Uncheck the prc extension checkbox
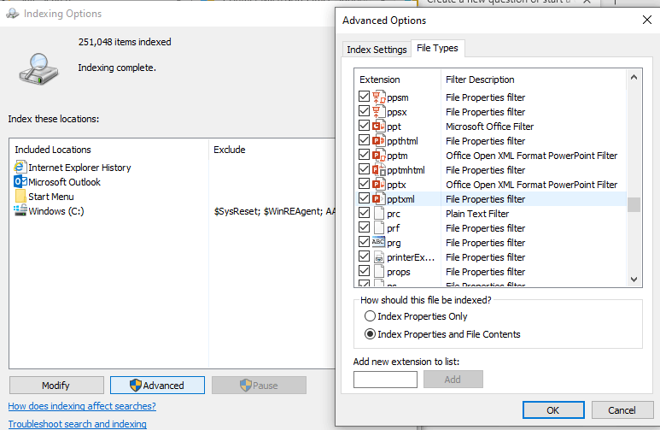 coord(364,213)
